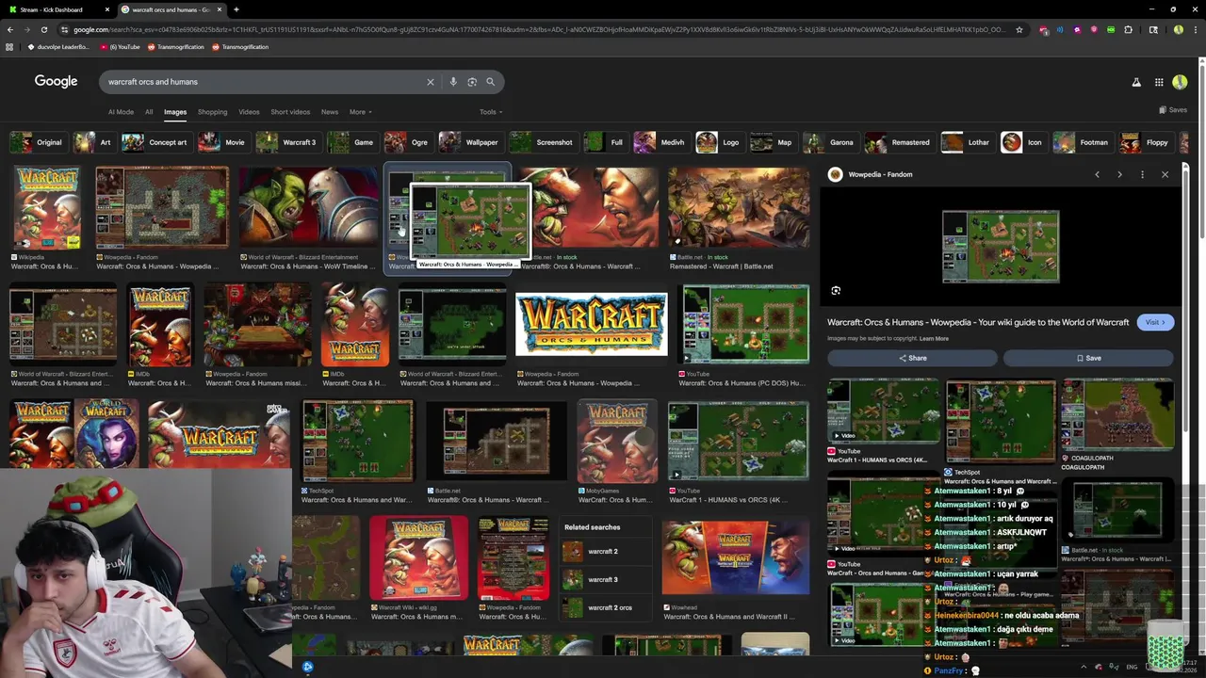Search inside image with Lens icon
This screenshot has height=678, width=1206.
[836, 291]
